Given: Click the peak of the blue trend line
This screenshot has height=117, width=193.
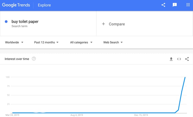Looking at the screenshot, I should click(x=185, y=77).
